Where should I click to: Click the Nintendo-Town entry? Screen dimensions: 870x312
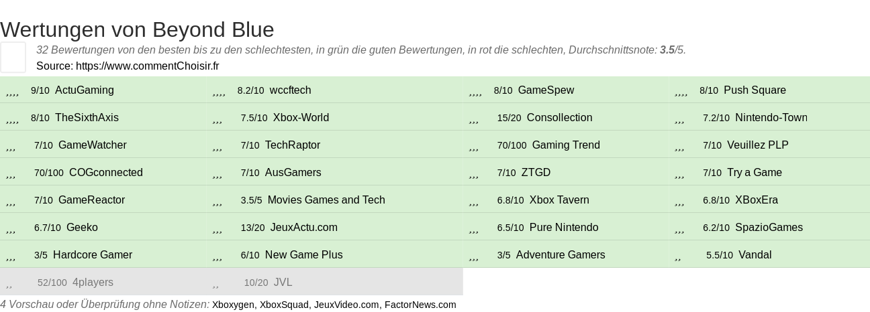point(771,118)
